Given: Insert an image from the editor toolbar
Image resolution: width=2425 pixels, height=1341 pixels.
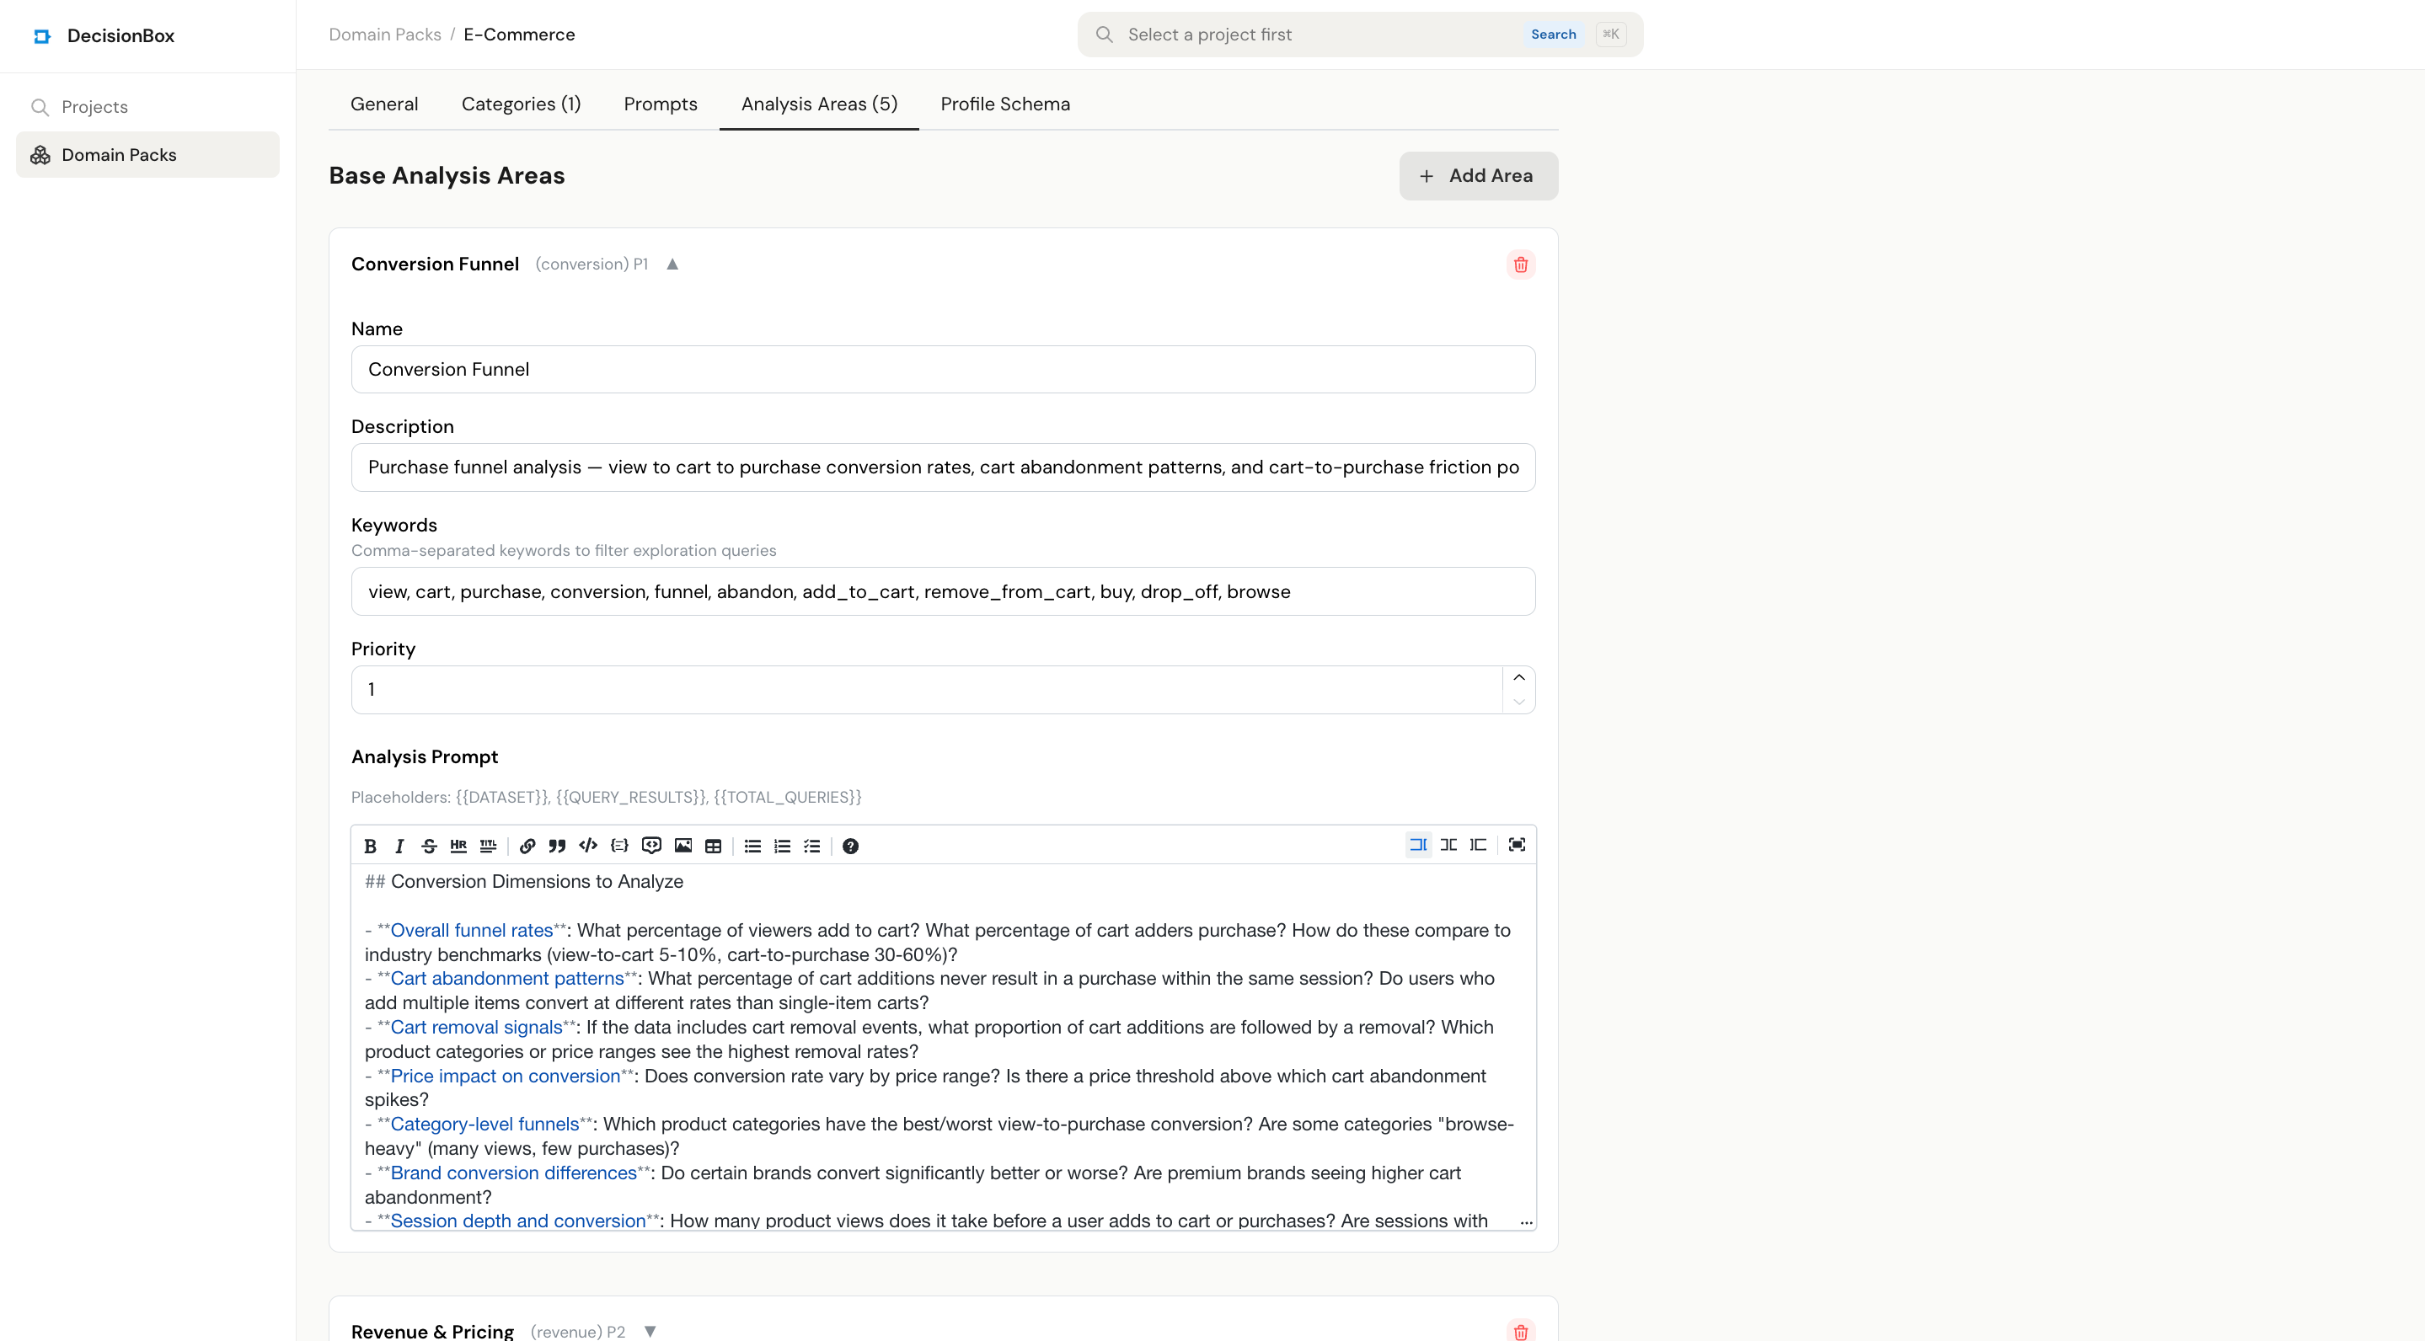Looking at the screenshot, I should (x=683, y=846).
